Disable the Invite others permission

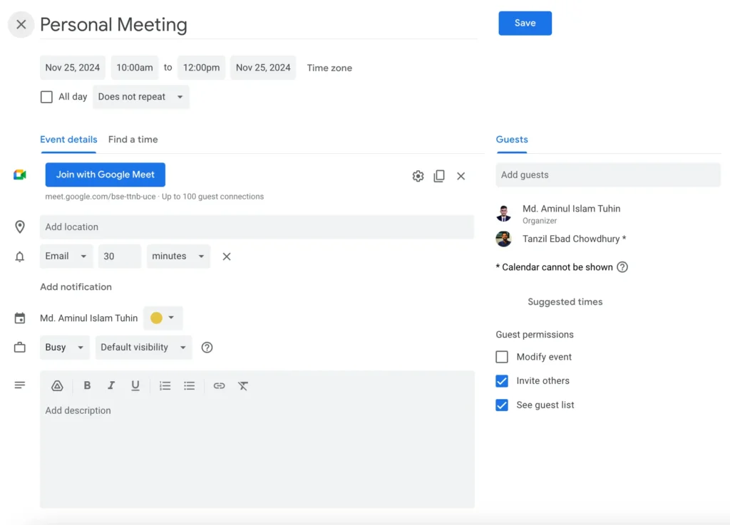coord(502,380)
